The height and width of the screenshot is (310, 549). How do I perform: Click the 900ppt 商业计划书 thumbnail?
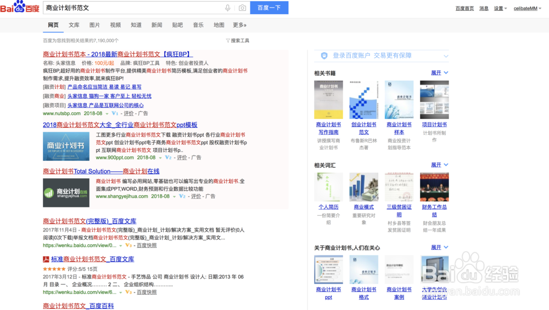point(66,146)
